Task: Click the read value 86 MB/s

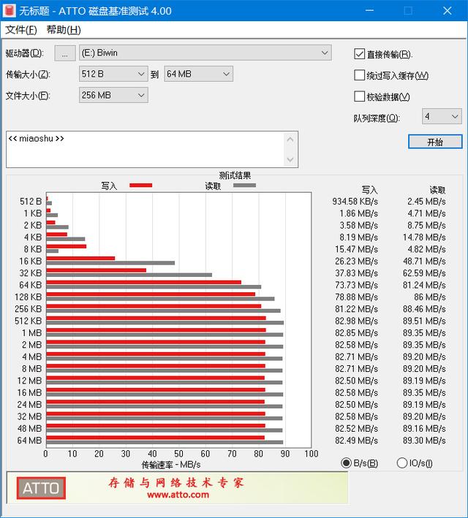Action: [430, 297]
